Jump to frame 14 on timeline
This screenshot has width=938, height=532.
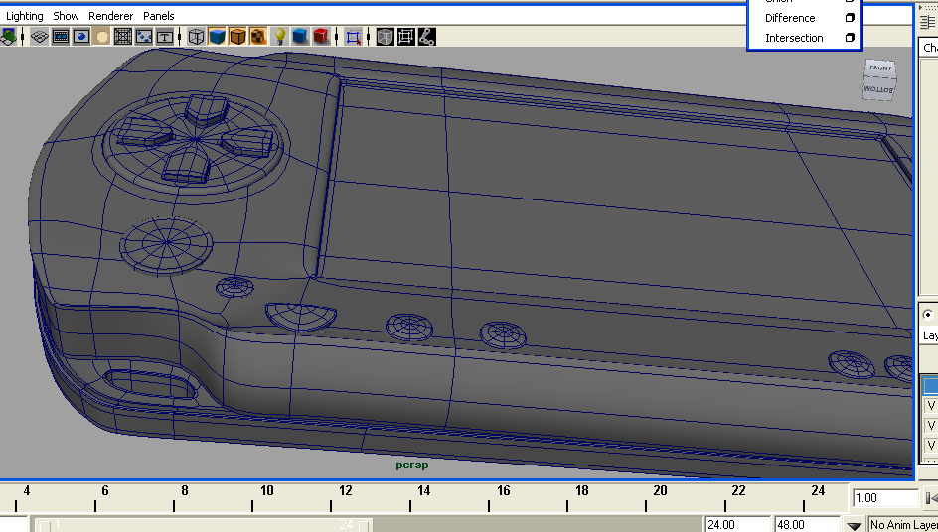[x=423, y=491]
